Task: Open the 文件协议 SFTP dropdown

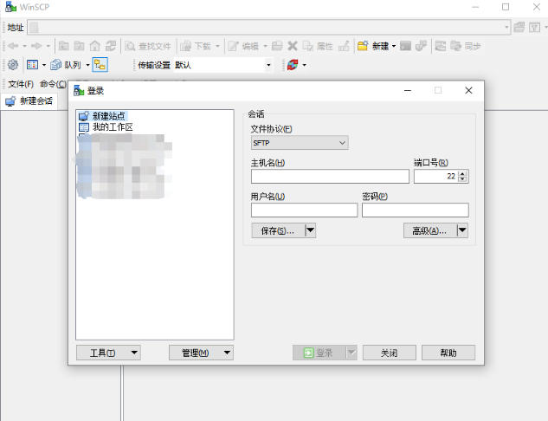Action: 300,143
